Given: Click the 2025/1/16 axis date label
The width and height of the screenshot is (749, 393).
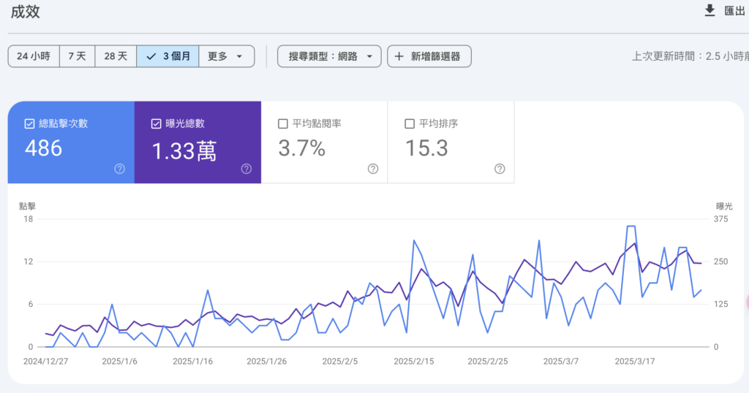Looking at the screenshot, I should click(x=193, y=362).
